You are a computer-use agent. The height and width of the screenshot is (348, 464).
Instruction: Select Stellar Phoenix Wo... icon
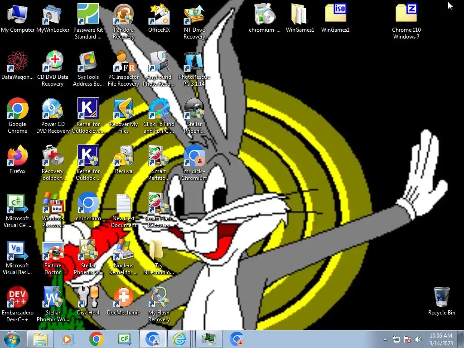point(53,304)
